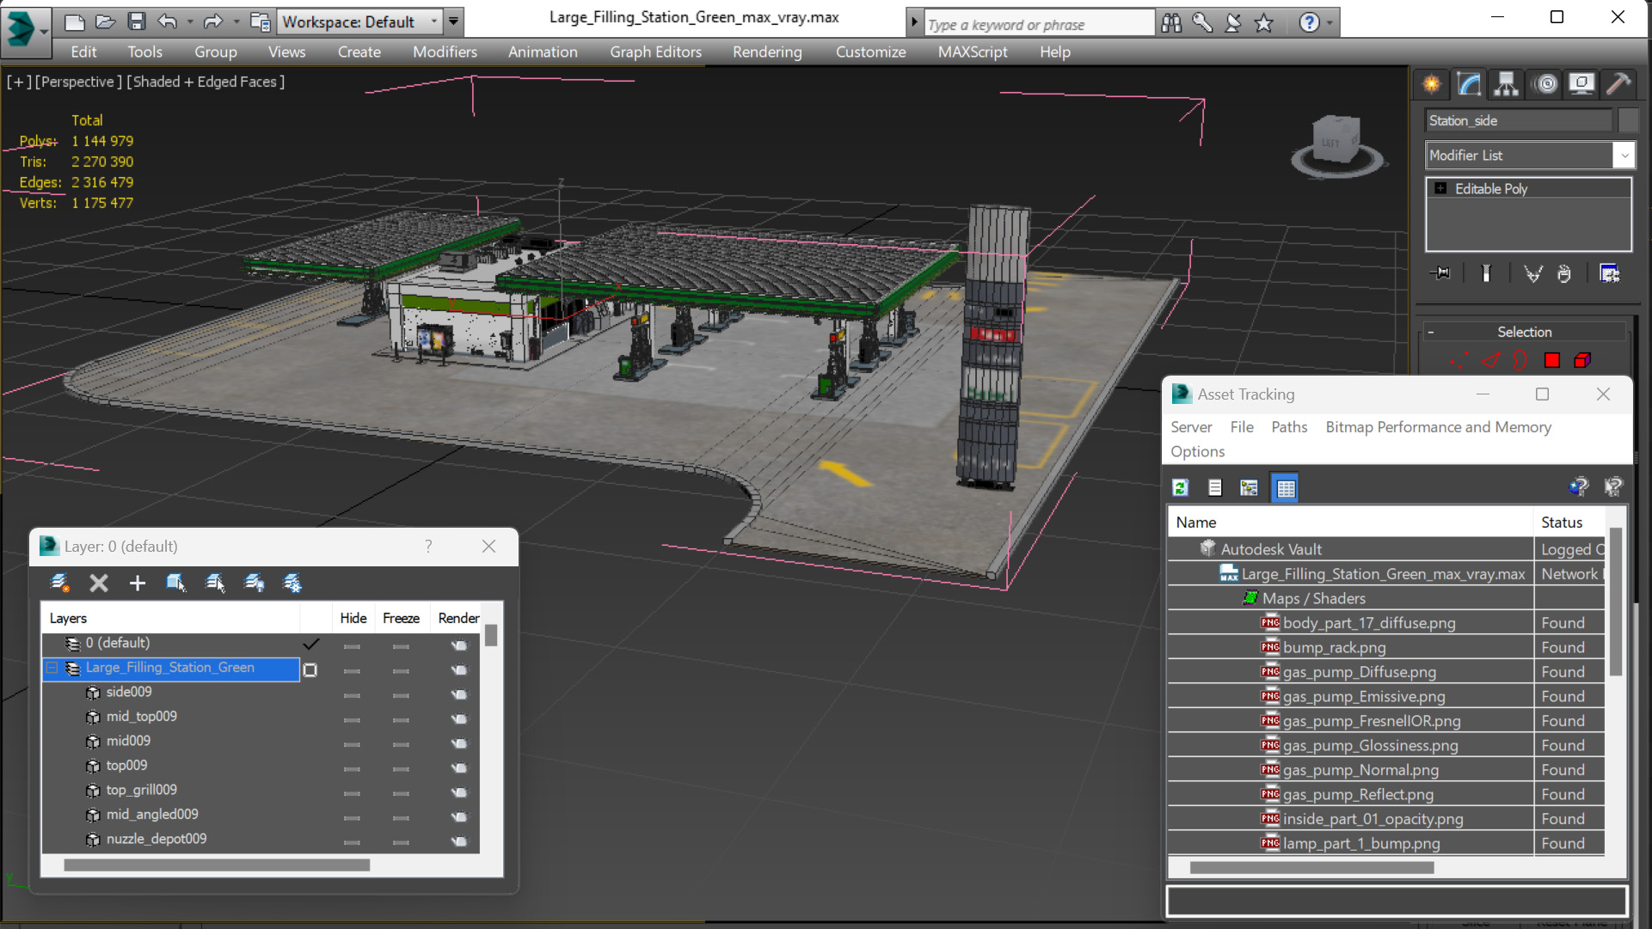The image size is (1652, 929).
Task: Open the Workspace: Default dropdown
Action: [360, 21]
